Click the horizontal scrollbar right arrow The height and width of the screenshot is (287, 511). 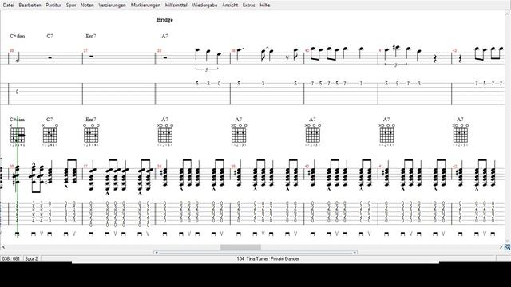click(501, 247)
